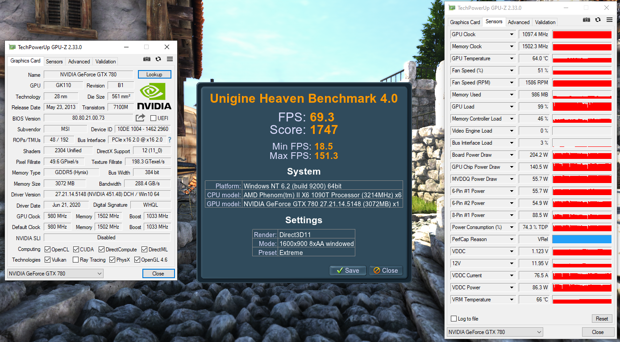The width and height of the screenshot is (620, 342).
Task: Click the BIOS Version field 80.80.21.00.73
Action: 88,118
